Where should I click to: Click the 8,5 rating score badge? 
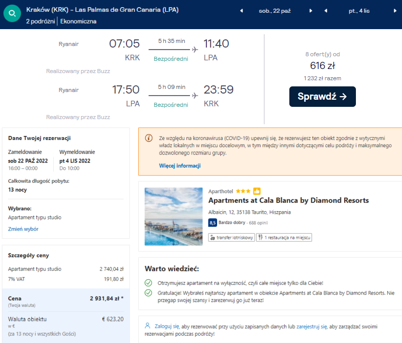(x=213, y=223)
